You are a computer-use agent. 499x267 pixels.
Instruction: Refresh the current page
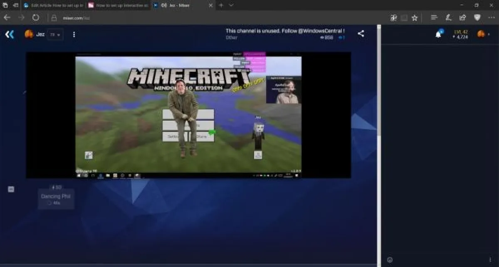[x=36, y=18]
